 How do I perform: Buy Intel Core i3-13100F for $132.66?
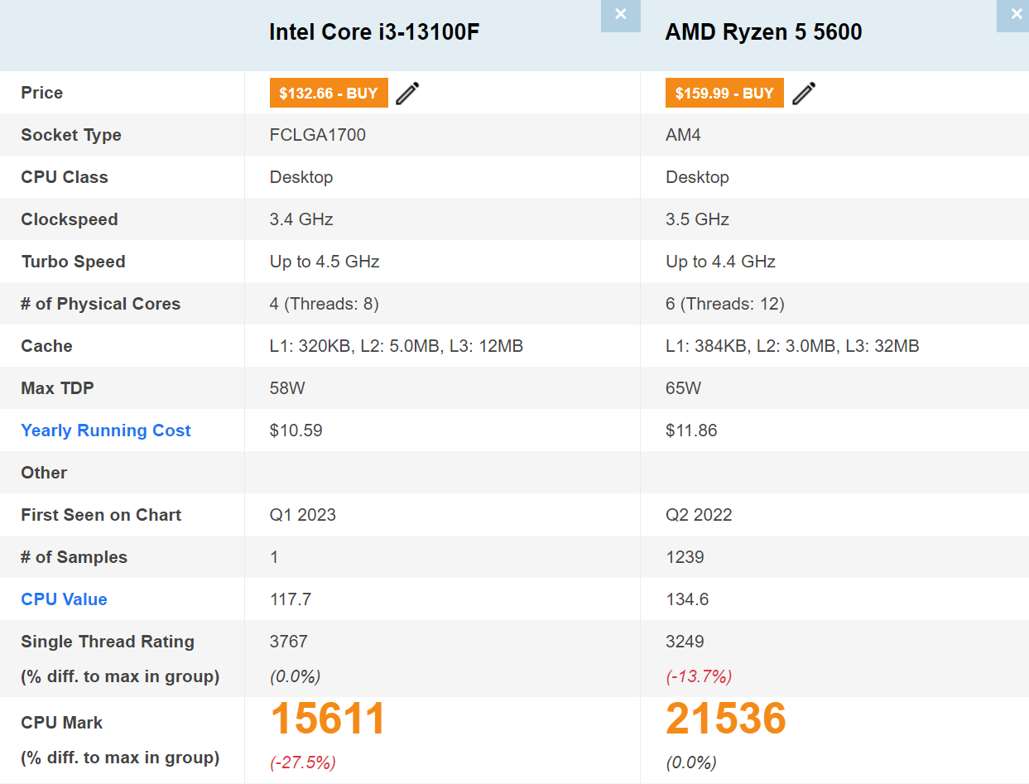coord(329,93)
